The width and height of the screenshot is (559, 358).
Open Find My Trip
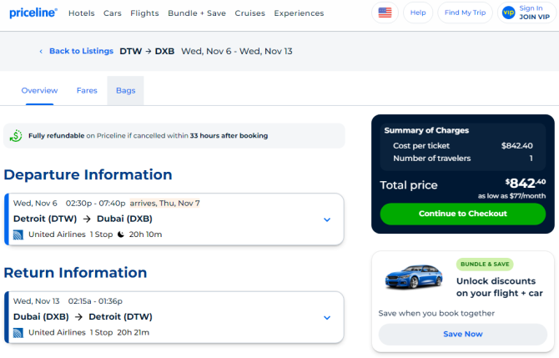click(465, 13)
